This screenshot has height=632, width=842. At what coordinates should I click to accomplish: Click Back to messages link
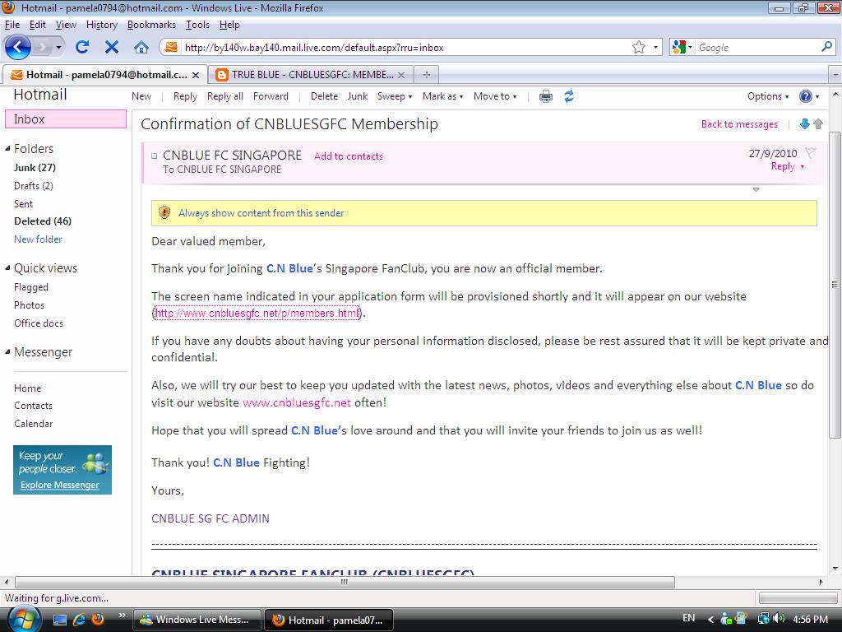[739, 124]
